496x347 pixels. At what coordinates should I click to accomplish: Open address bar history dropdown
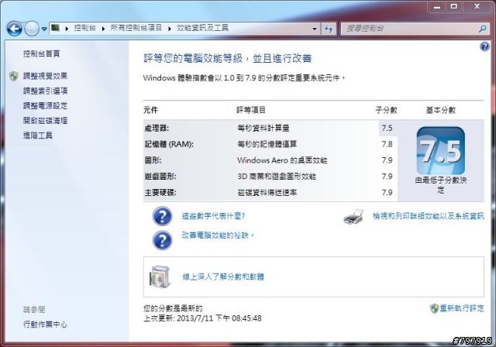point(315,29)
